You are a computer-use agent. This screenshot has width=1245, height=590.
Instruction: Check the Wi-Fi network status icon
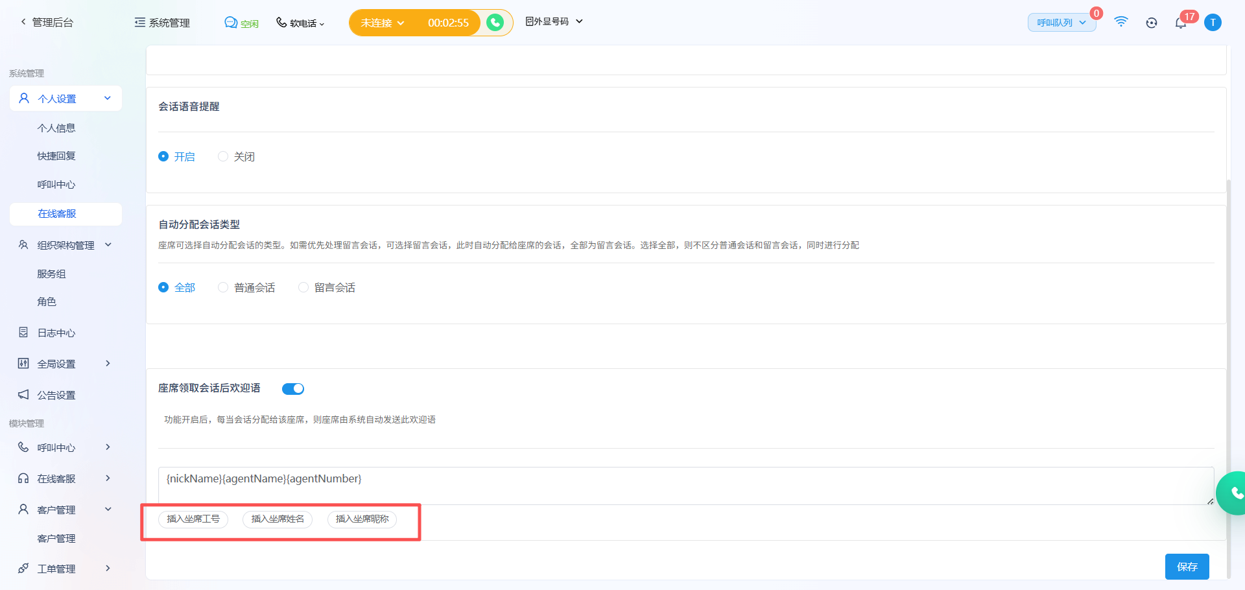tap(1120, 22)
